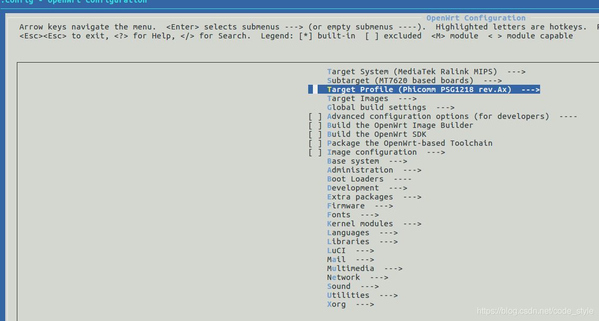Toggle the Image configuration checkbox
This screenshot has height=321, width=599.
pos(315,152)
